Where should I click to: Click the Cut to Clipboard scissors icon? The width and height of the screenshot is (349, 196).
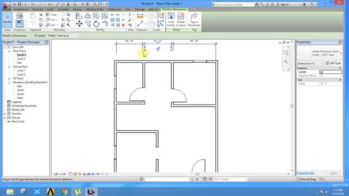coord(41,15)
